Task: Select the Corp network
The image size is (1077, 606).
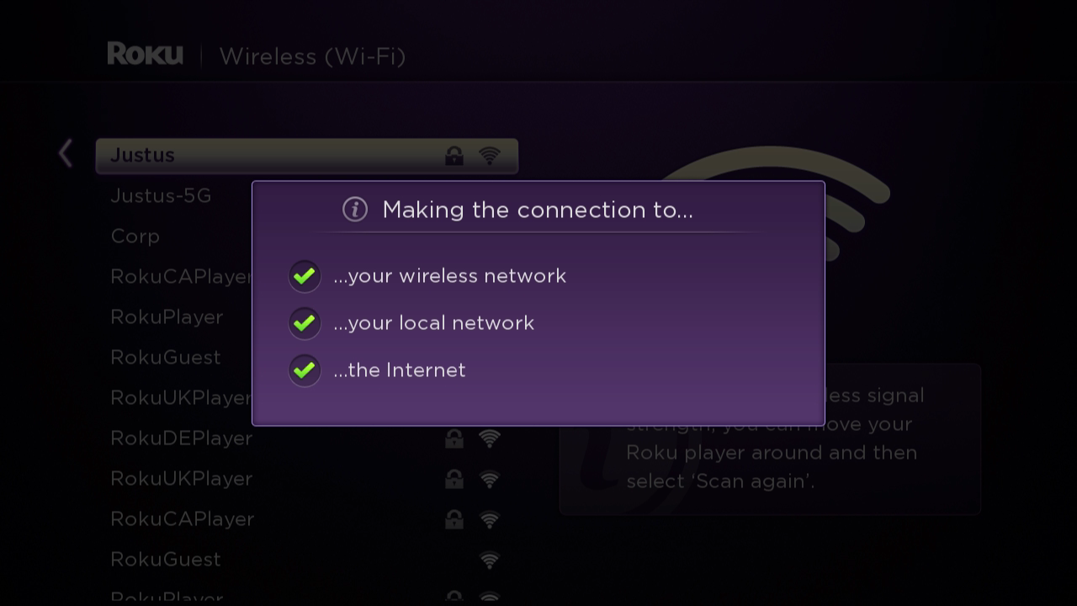Action: (135, 237)
